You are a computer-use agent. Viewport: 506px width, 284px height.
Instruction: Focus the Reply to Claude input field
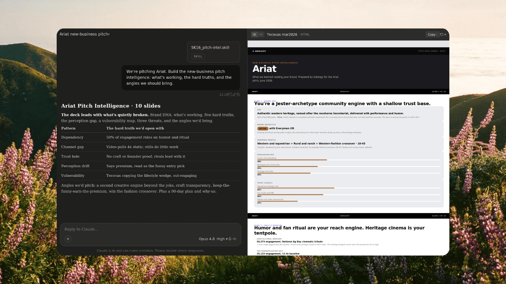150,229
